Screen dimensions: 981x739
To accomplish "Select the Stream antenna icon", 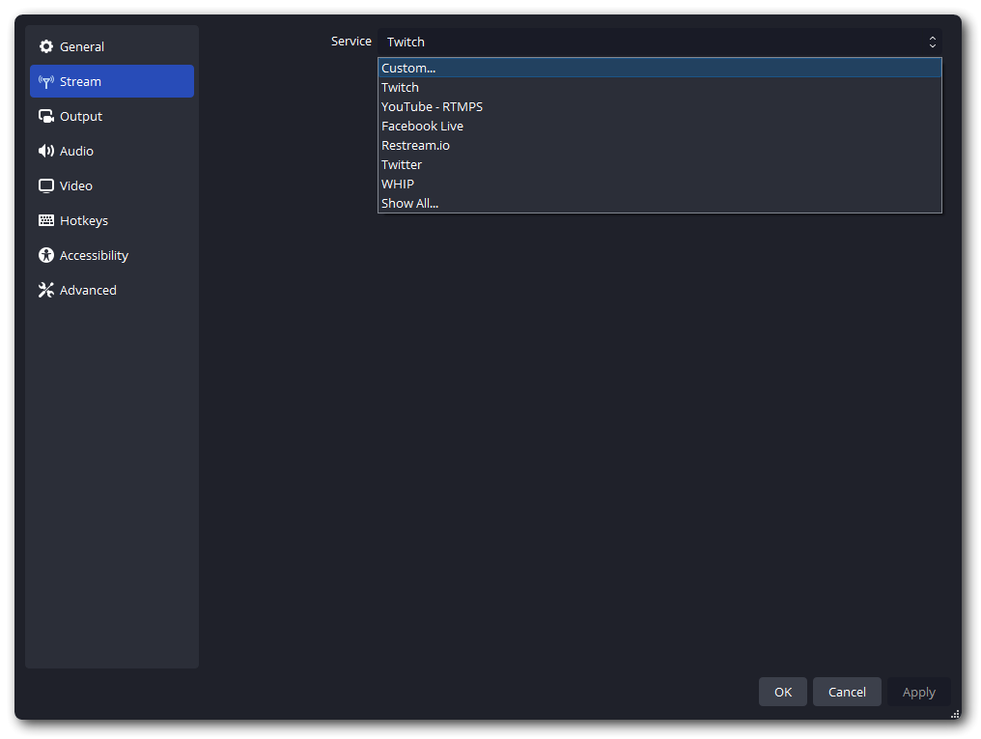I will click(46, 81).
